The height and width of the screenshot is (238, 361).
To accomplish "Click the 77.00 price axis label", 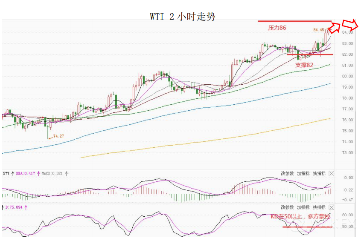I will tap(347, 109).
